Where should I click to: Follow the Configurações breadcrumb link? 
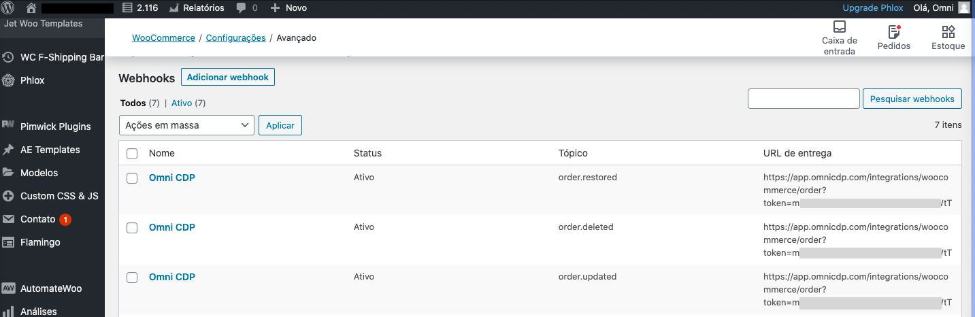pyautogui.click(x=235, y=38)
